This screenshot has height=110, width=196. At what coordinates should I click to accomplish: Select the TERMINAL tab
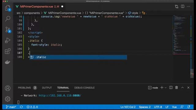point(63,88)
